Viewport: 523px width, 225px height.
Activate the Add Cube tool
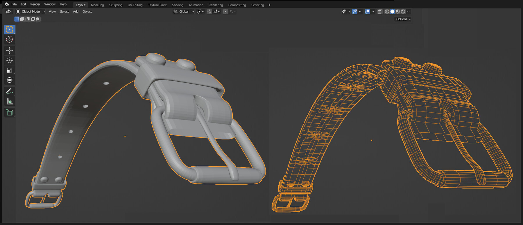[10, 112]
